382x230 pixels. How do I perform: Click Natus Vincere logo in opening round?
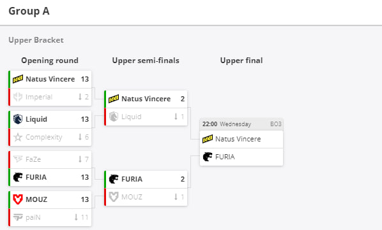18,79
